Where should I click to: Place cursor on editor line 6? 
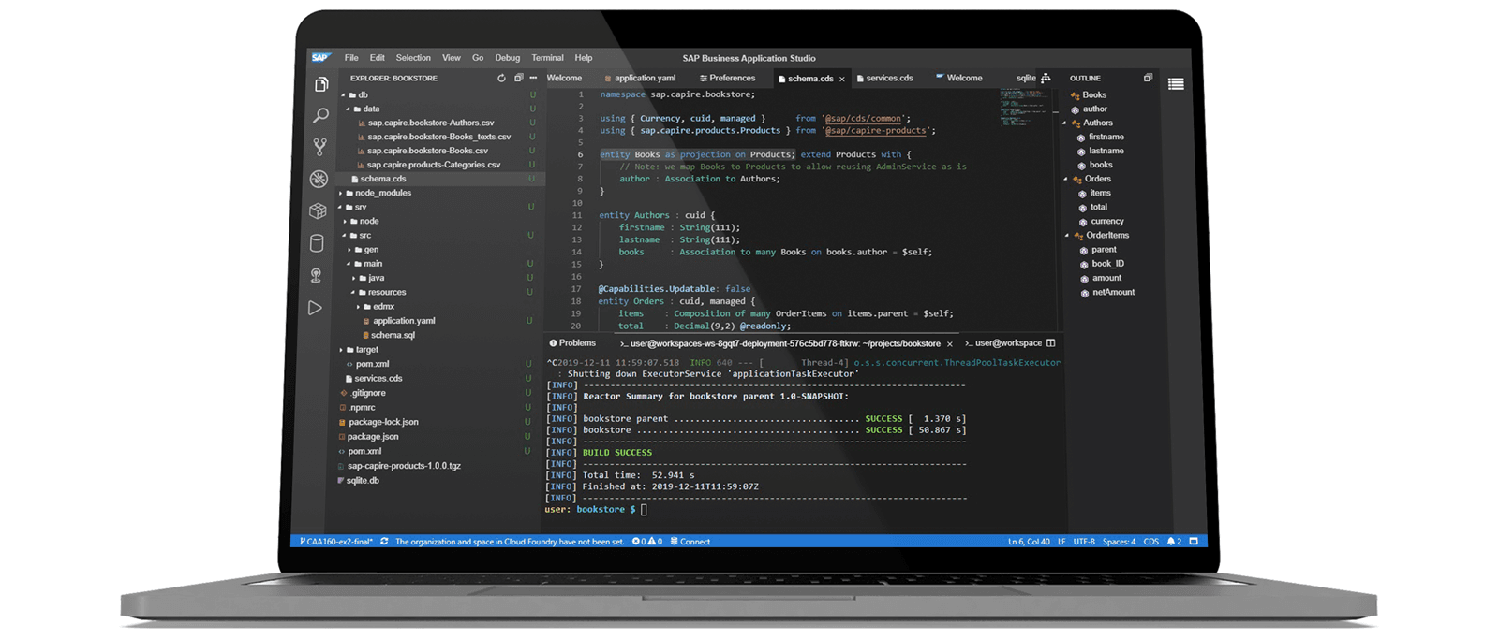pos(754,155)
